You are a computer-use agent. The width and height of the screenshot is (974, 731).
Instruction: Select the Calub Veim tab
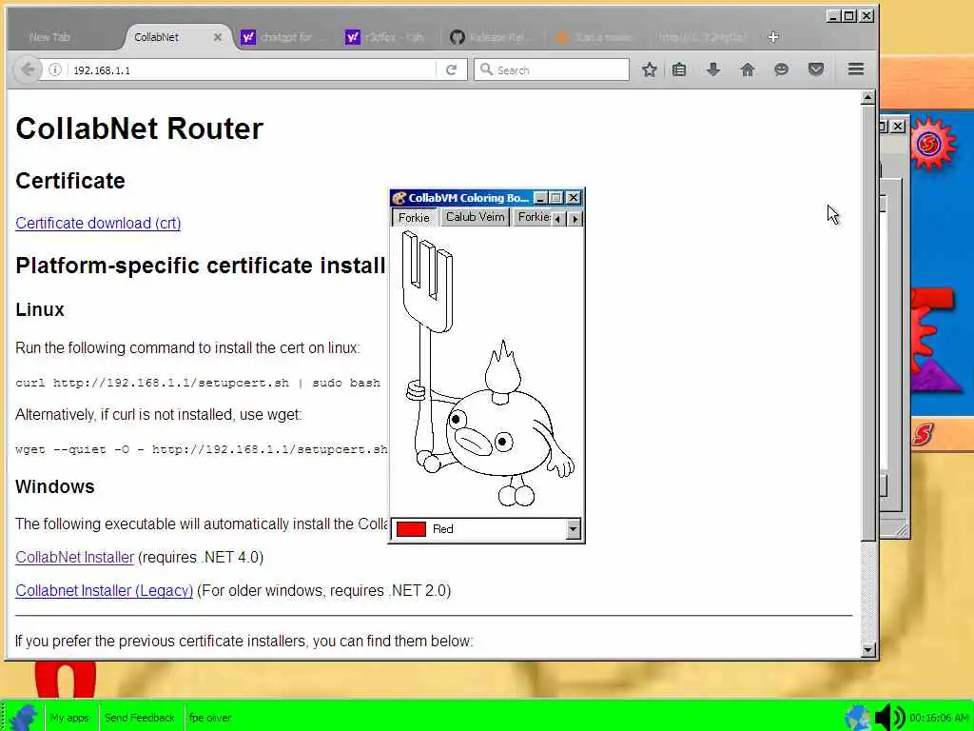point(475,216)
